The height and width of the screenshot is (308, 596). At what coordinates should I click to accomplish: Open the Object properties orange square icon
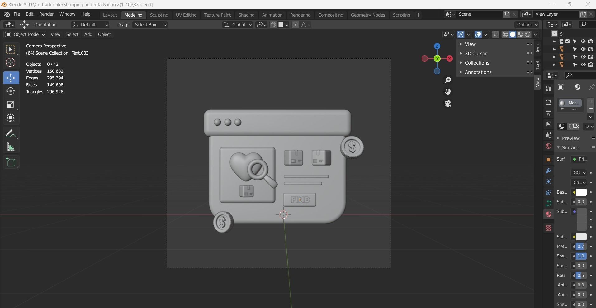pos(548,160)
